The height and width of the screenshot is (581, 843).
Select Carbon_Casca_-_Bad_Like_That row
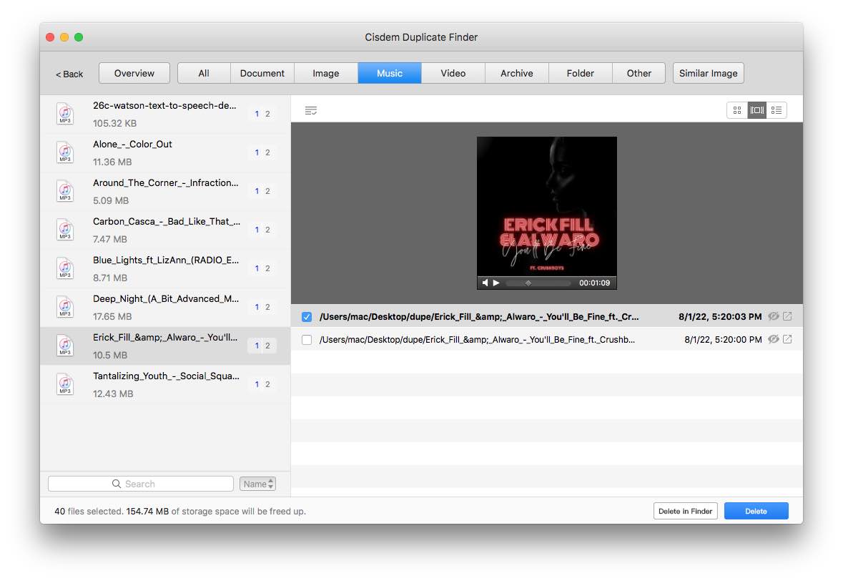click(x=165, y=230)
